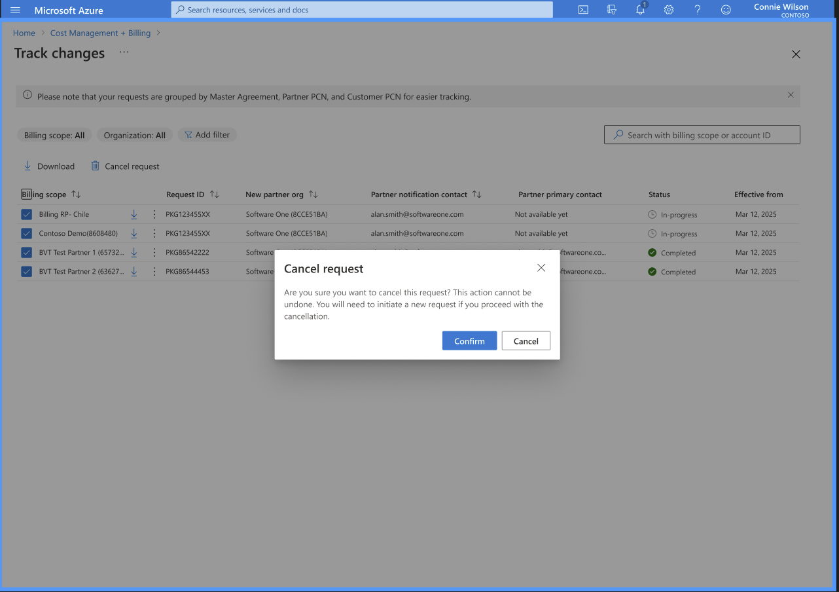
Task: Close the Cancel request dialog with X
Action: pos(541,268)
